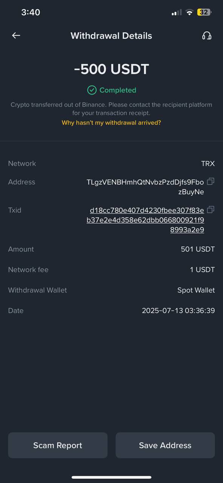The image size is (223, 483).
Task: Tap the -500 USDT amount heading
Action: pos(112,69)
